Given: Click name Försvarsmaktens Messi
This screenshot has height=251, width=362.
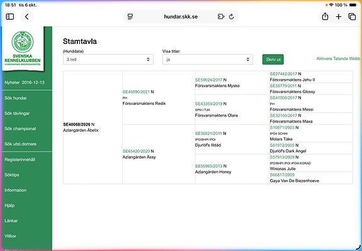Looking at the screenshot, I should coord(291,110).
